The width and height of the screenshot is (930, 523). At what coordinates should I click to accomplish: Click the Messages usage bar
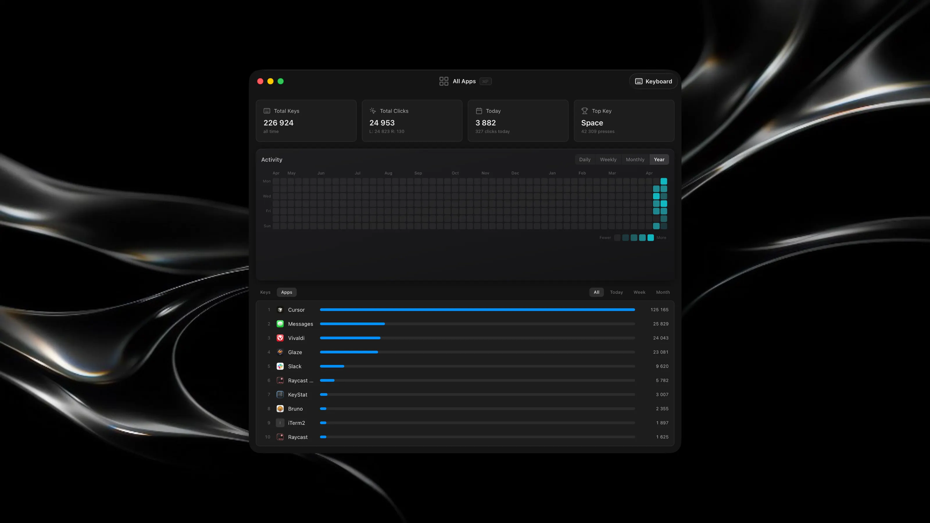coord(477,324)
